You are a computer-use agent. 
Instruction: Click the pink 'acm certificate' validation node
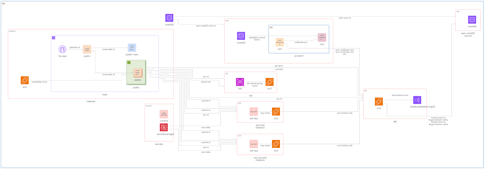tap(322, 37)
